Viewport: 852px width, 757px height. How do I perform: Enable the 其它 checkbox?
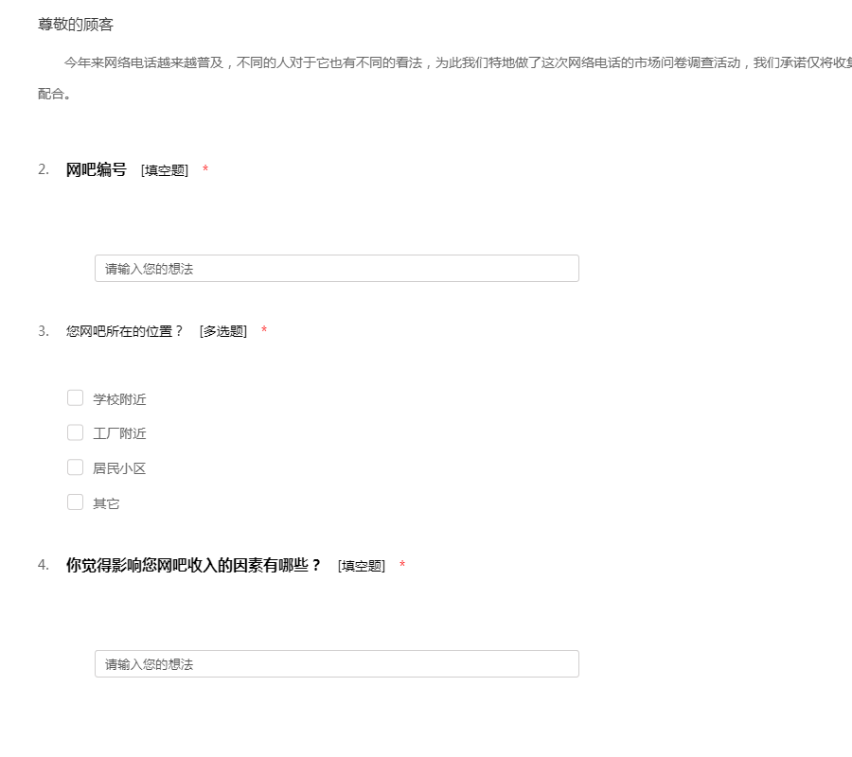pos(76,502)
